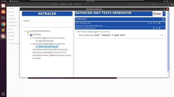Collapse Addstring_TestCase_001 with its minus icon
This screenshot has width=174, height=97.
coord(161,28)
